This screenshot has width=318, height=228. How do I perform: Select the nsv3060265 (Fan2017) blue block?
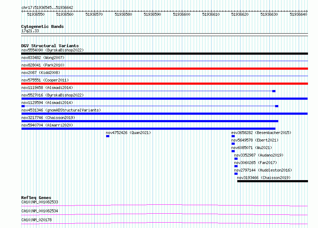(x=236, y=166)
